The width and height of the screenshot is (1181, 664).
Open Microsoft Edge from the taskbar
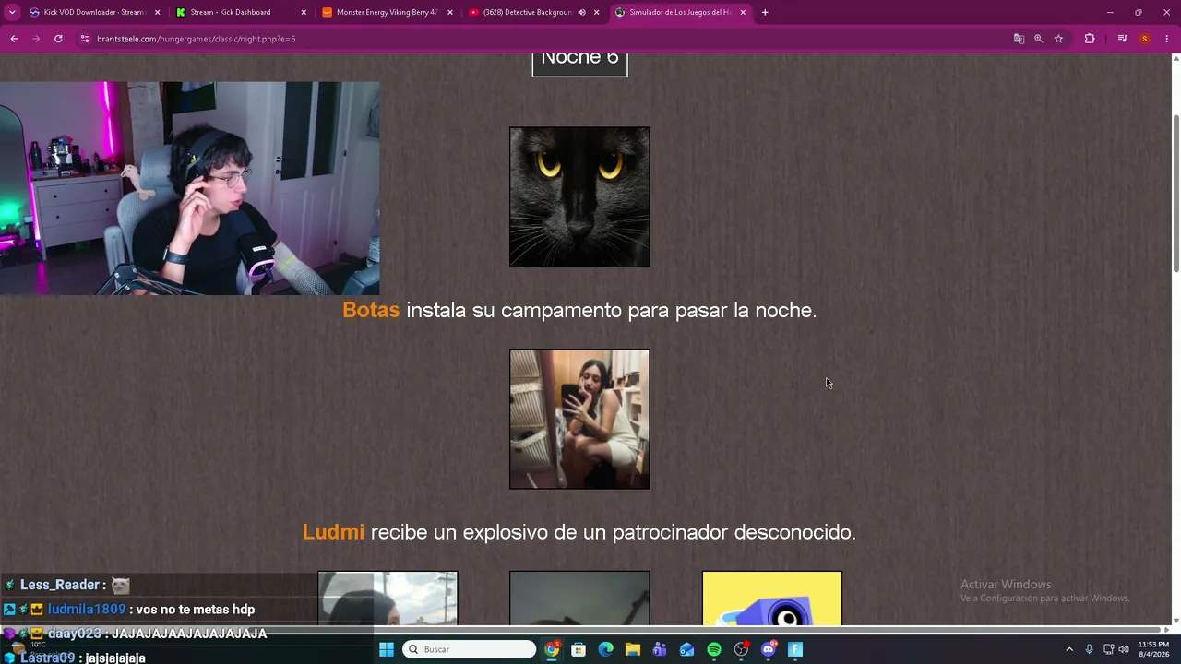coord(605,649)
